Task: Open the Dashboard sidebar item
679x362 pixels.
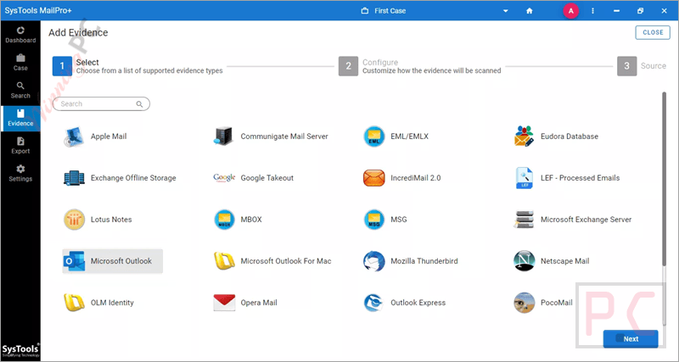Action: 20,35
